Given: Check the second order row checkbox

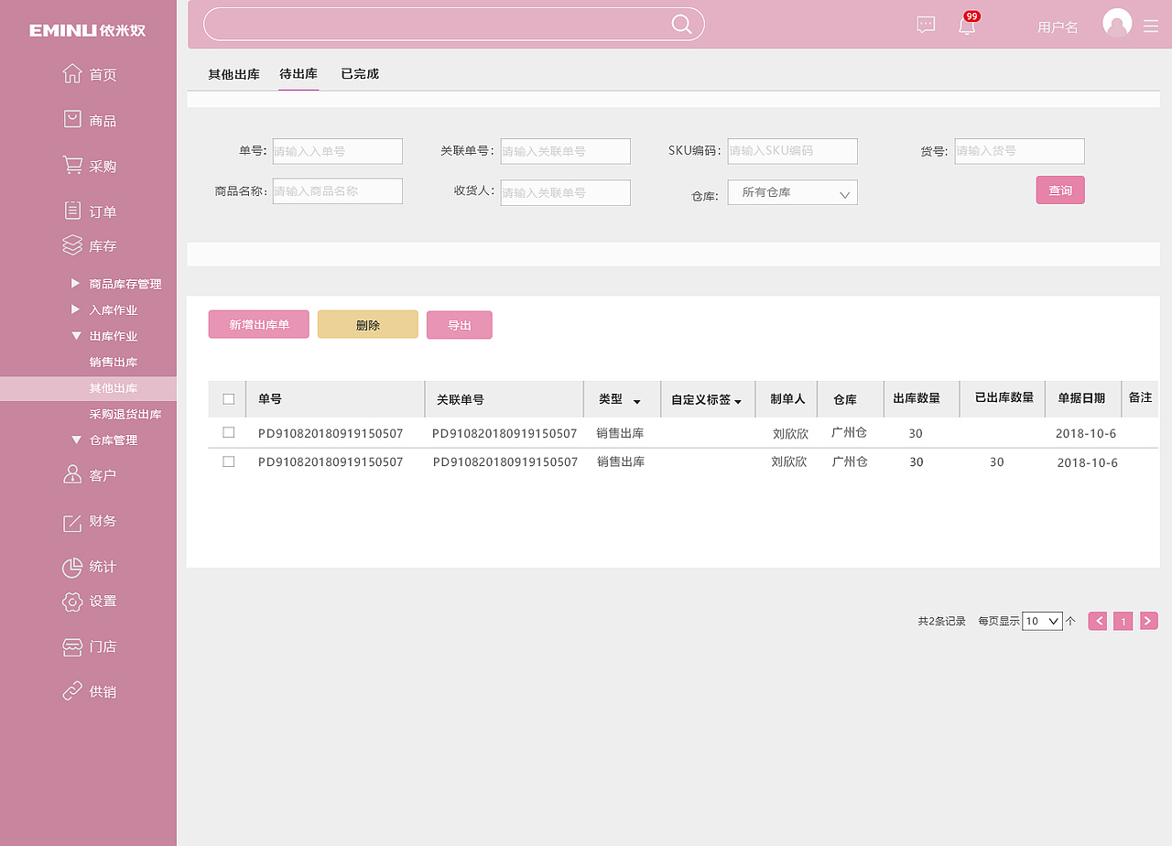Looking at the screenshot, I should point(228,461).
